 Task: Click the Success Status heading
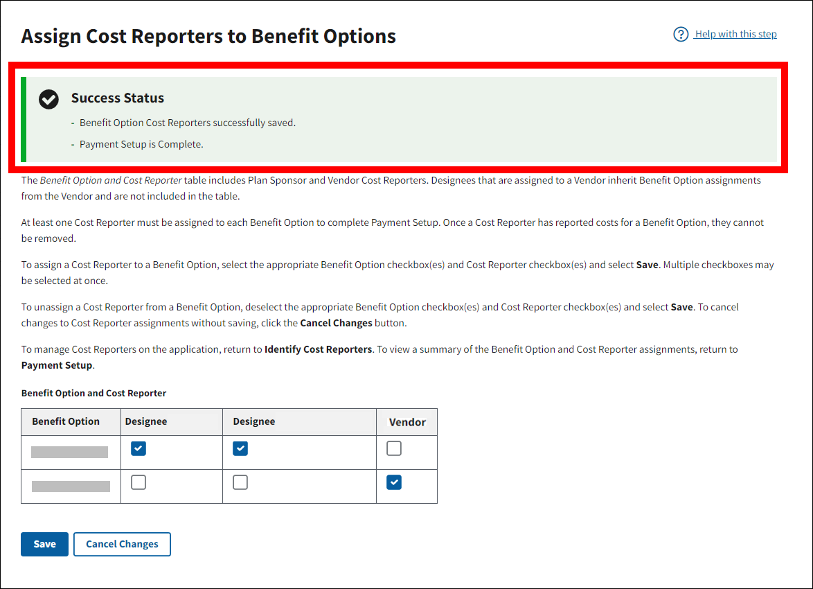tap(118, 98)
